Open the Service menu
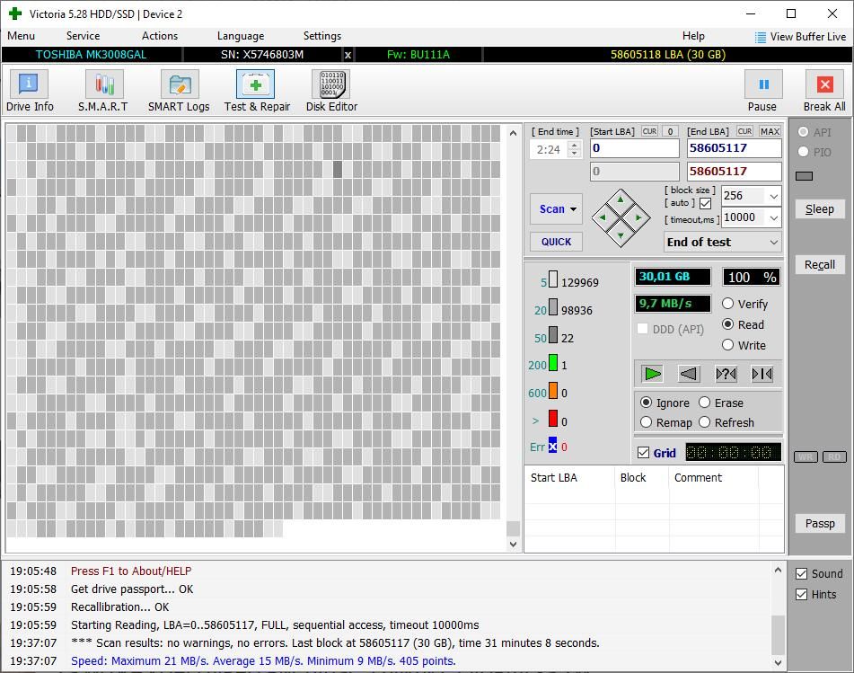This screenshot has width=854, height=673. [83, 36]
